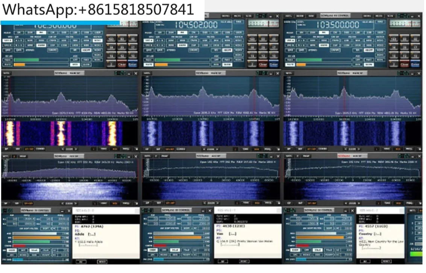Toggle the NBOFF noise blanker setting
The width and height of the screenshot is (426, 273).
pos(86,50)
